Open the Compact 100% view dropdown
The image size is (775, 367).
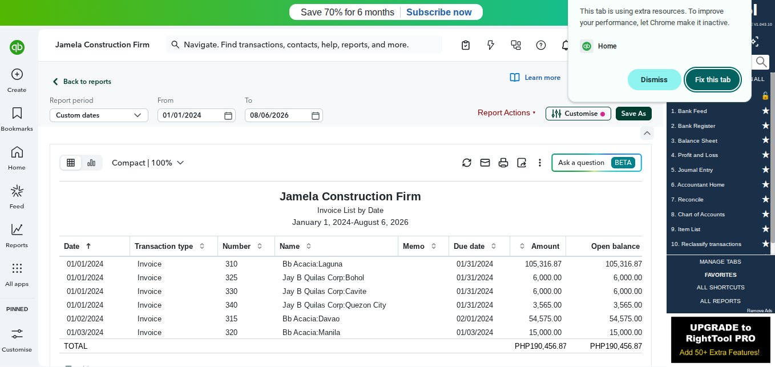coord(148,163)
